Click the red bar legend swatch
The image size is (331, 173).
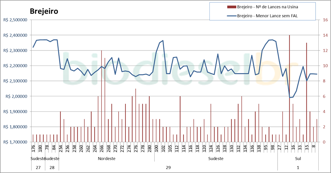point(232,7)
